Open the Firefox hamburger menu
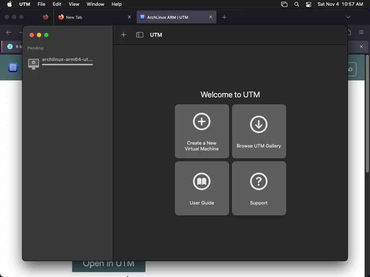 361,32
